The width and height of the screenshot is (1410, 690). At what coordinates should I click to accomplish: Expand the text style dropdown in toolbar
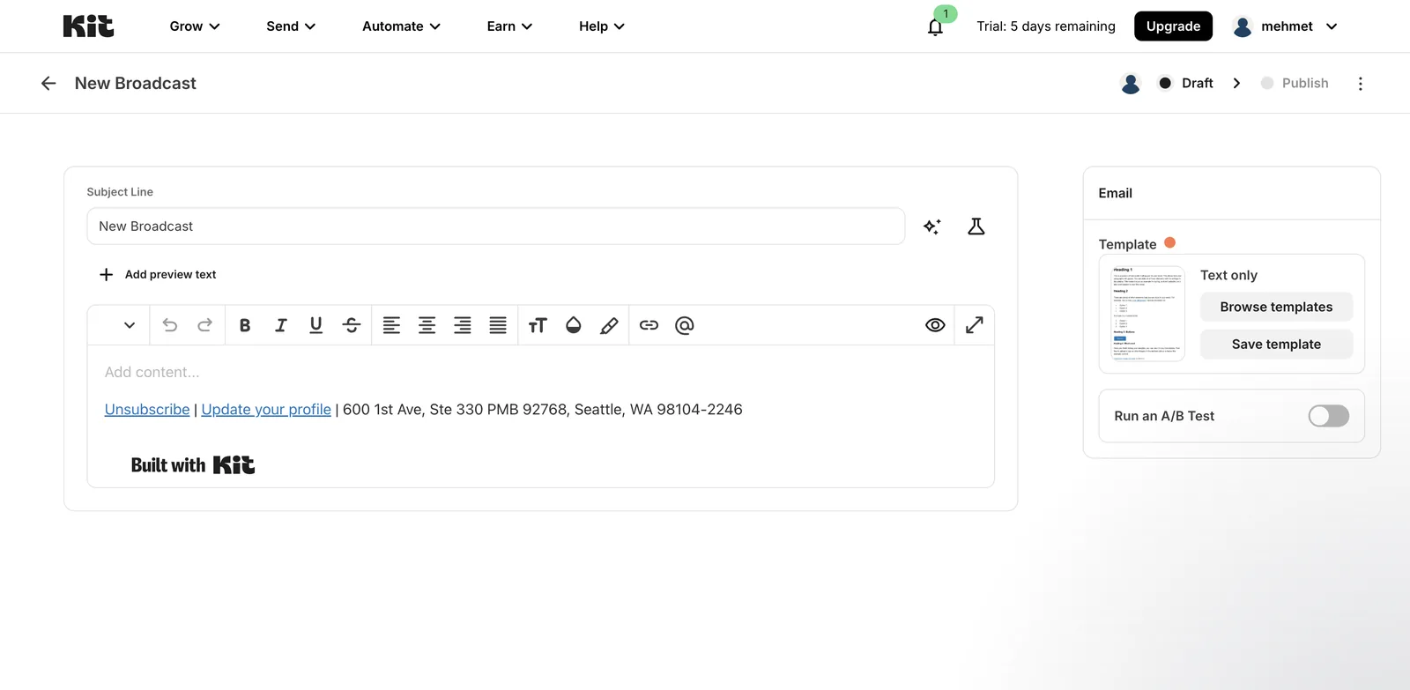point(130,325)
